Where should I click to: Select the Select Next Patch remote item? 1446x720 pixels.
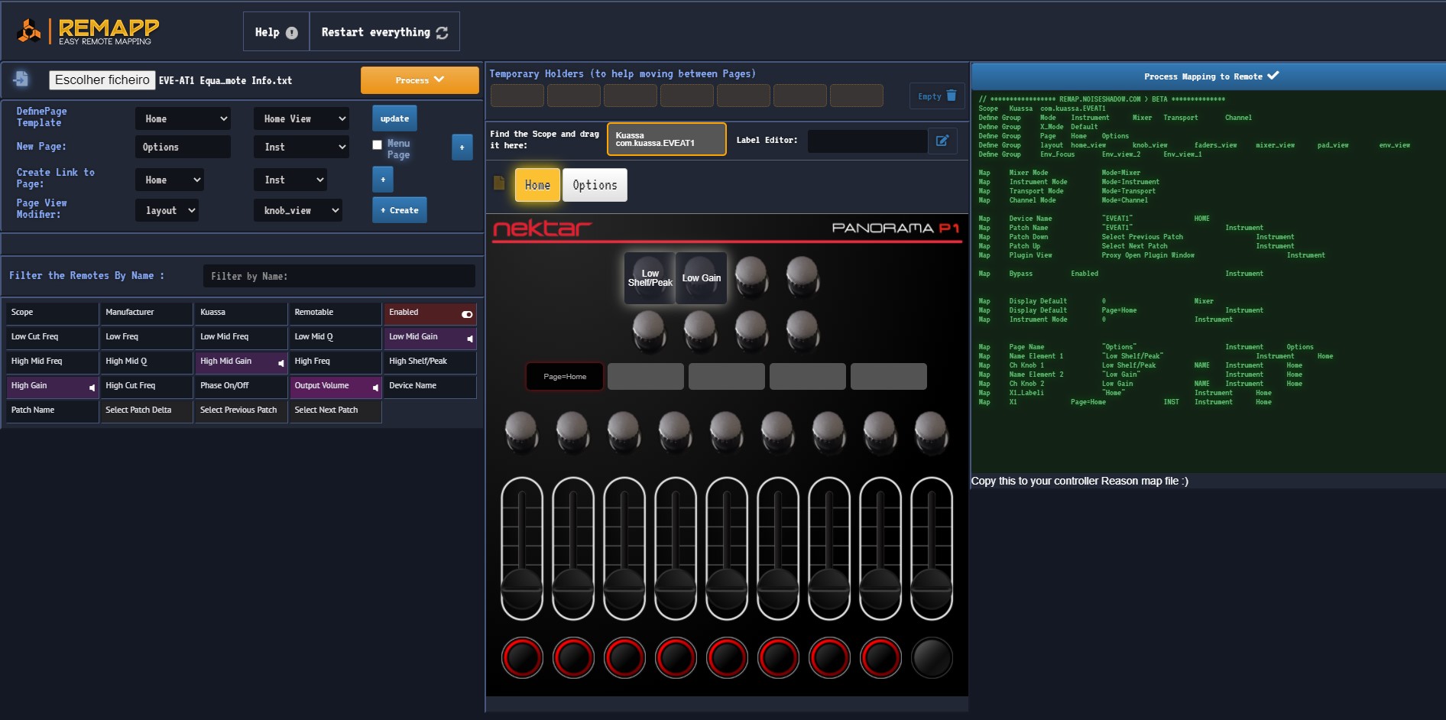pos(336,410)
